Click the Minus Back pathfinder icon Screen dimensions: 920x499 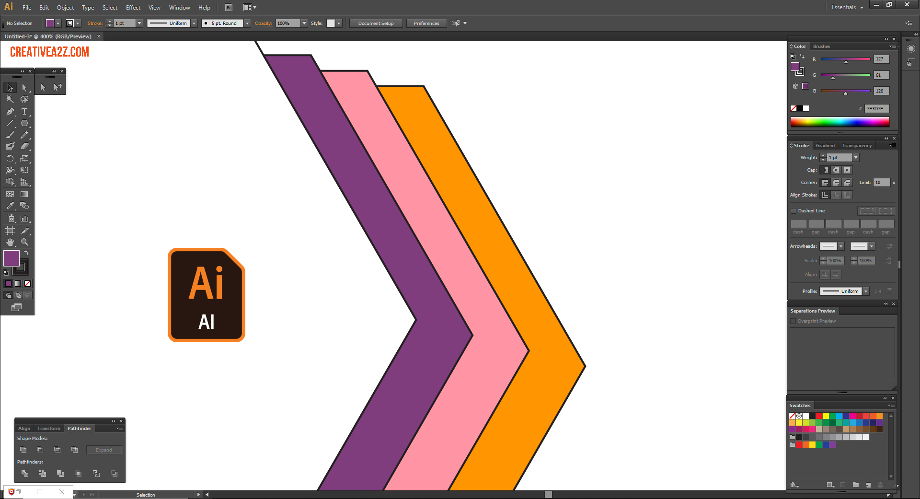(114, 474)
